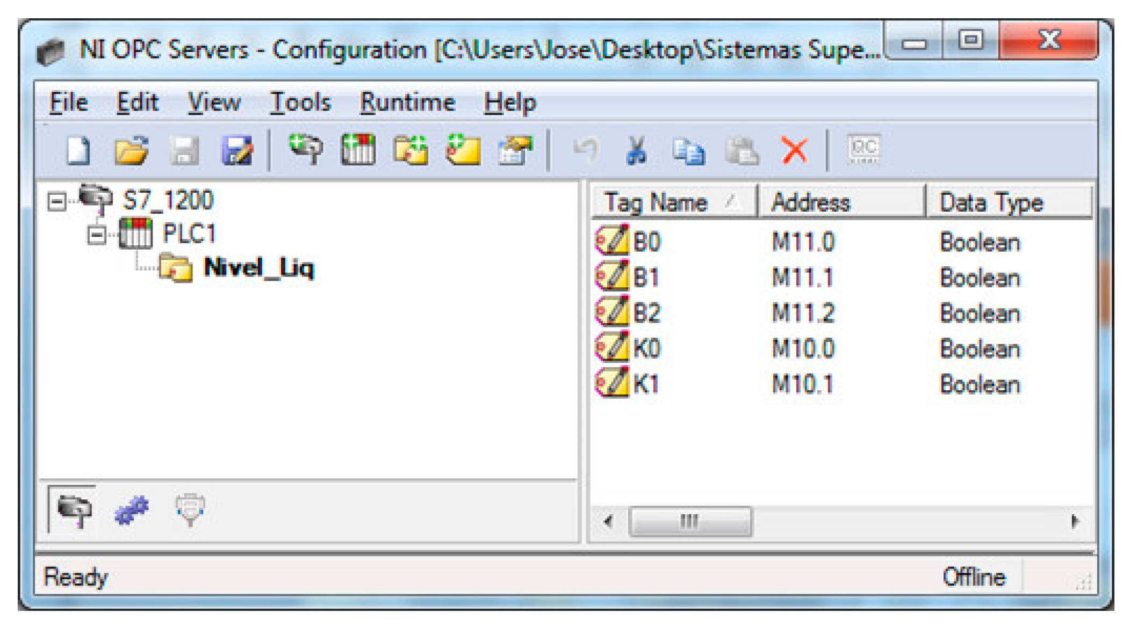Click the red Delete X icon

pos(795,151)
